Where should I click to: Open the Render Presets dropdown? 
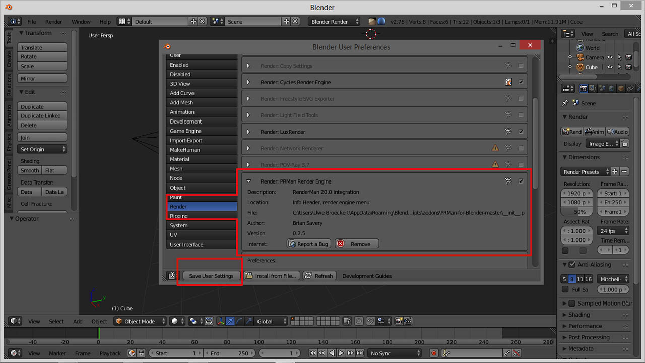point(586,172)
